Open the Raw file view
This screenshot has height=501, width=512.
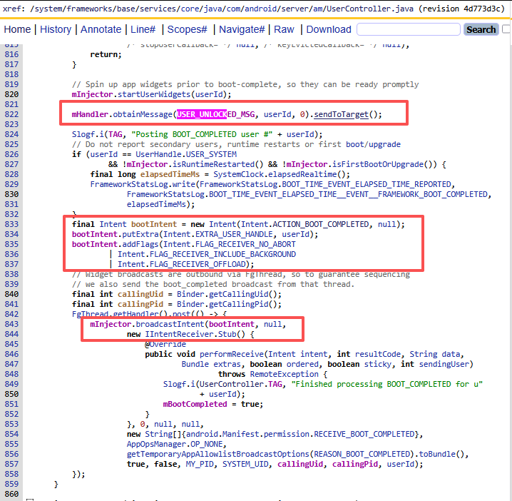coord(284,29)
